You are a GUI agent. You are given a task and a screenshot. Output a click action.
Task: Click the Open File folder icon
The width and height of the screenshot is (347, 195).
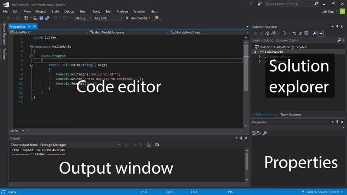coord(35,18)
